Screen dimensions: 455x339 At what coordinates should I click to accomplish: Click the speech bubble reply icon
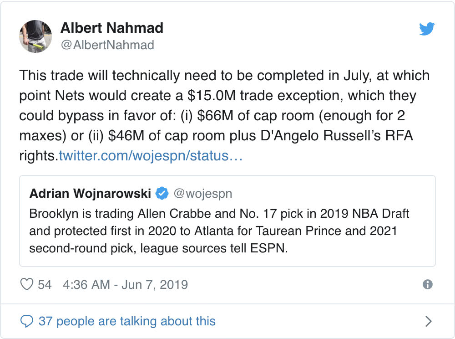(26, 321)
